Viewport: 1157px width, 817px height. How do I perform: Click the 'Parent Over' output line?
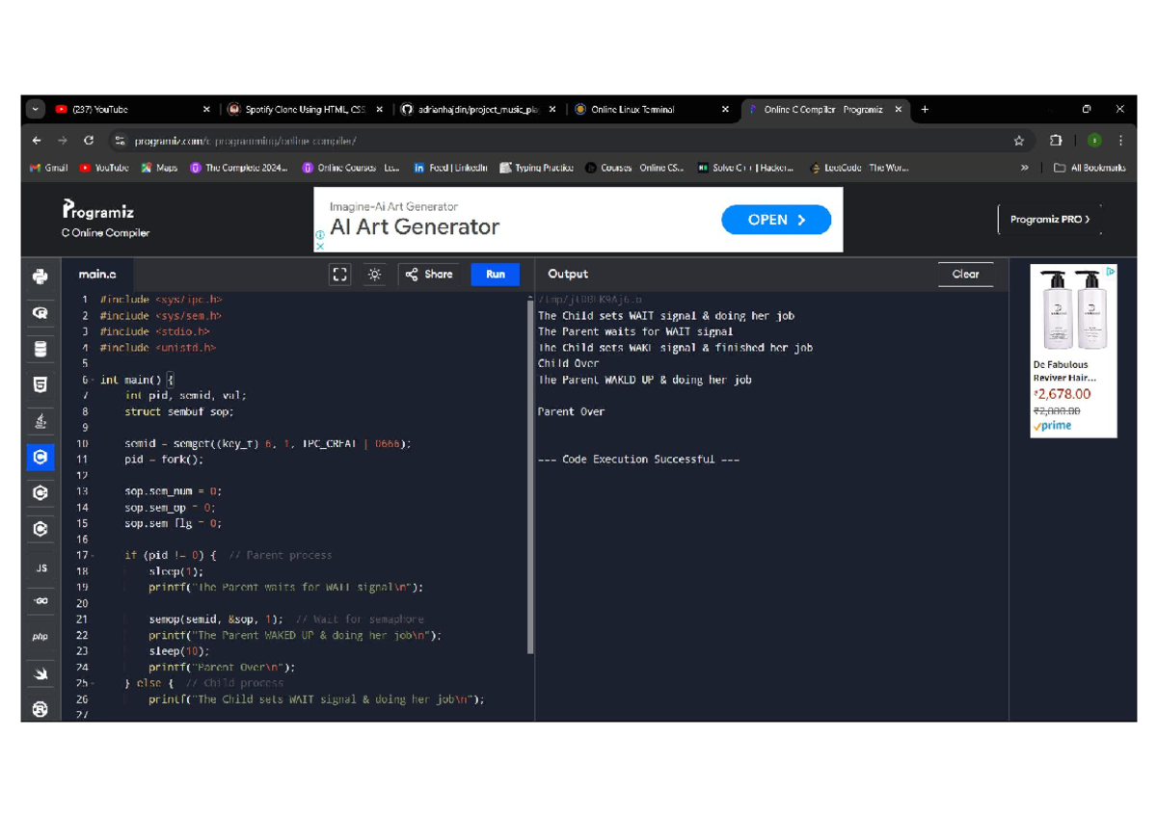(571, 411)
